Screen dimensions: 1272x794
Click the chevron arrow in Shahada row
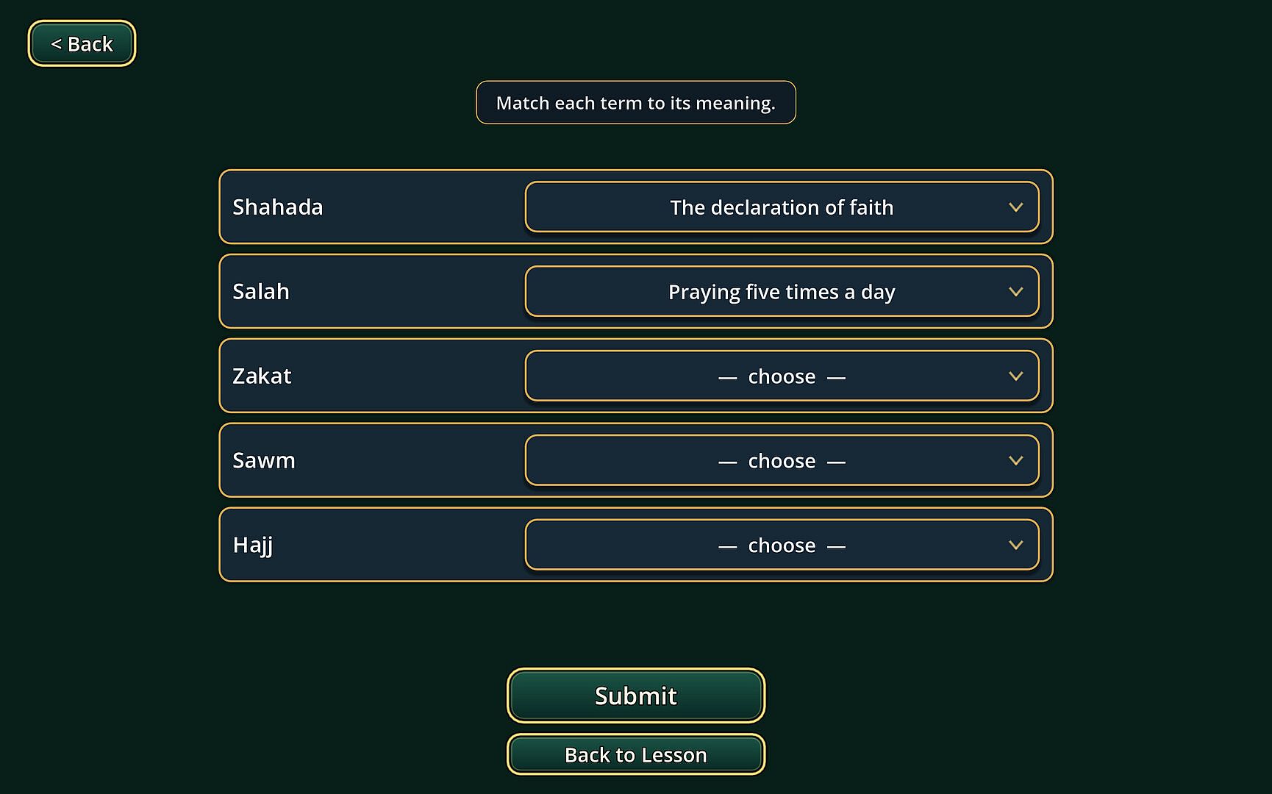click(x=1015, y=207)
